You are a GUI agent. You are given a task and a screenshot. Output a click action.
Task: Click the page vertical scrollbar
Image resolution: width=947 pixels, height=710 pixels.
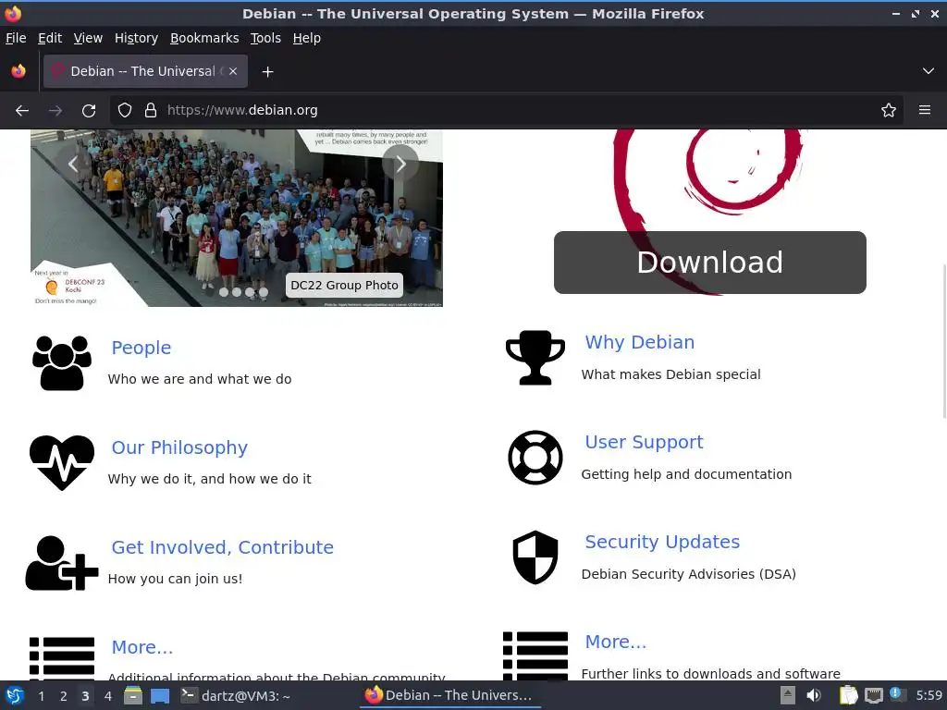[944, 341]
